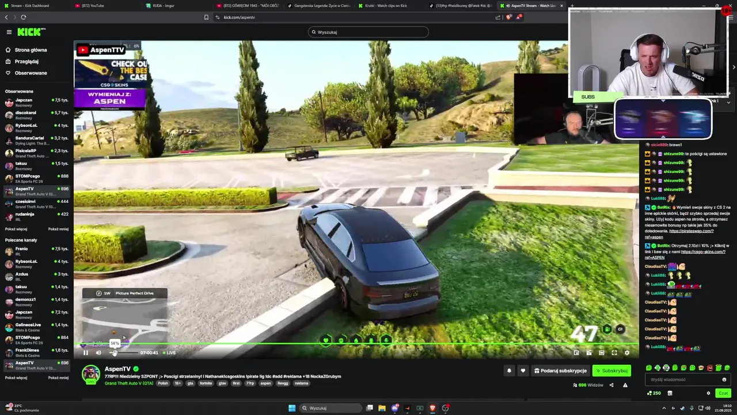Screen dimensions: 737x415
Task: Jump to LIVE in the player
Action: point(169,353)
